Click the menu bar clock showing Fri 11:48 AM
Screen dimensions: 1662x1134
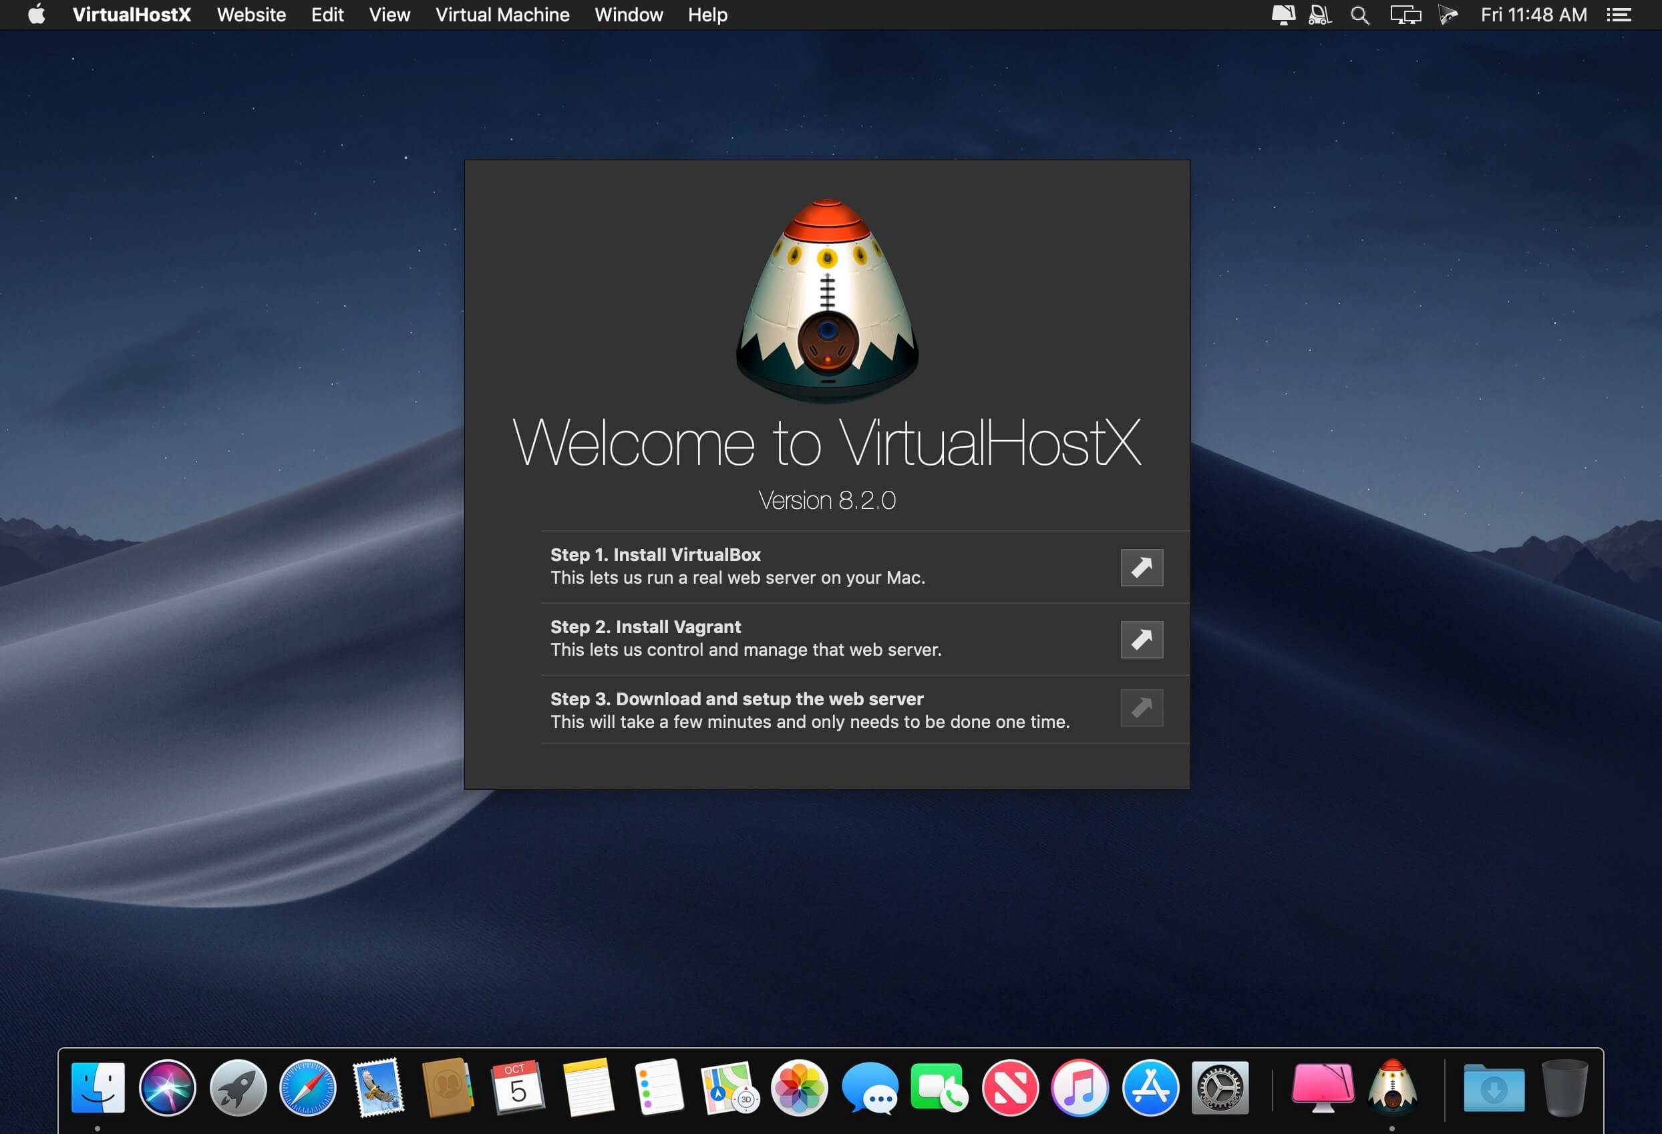point(1533,15)
